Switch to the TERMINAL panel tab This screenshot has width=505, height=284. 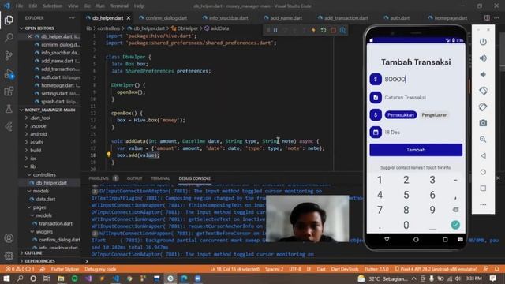click(160, 178)
